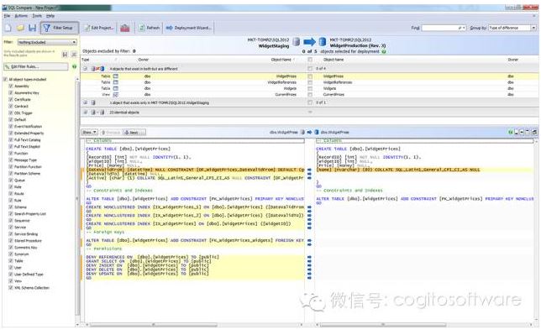The image size is (541, 330).
Task: Refresh the comparison
Action: (149, 28)
